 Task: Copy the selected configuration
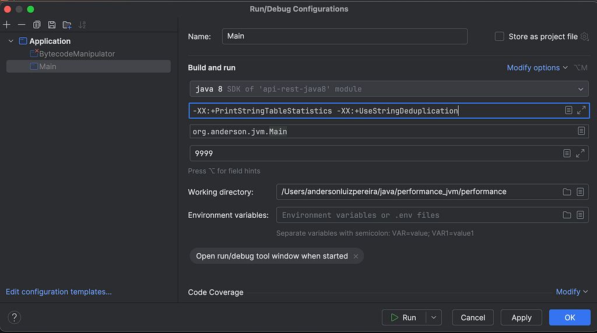click(37, 25)
